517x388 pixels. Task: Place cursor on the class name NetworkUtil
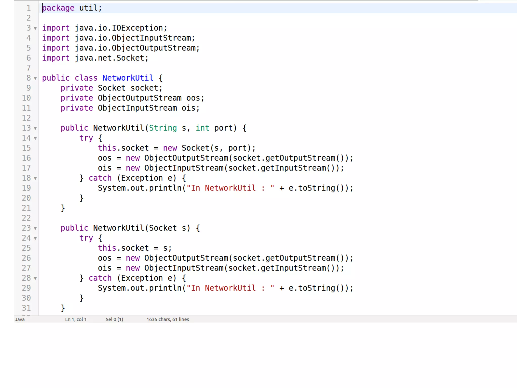point(128,78)
